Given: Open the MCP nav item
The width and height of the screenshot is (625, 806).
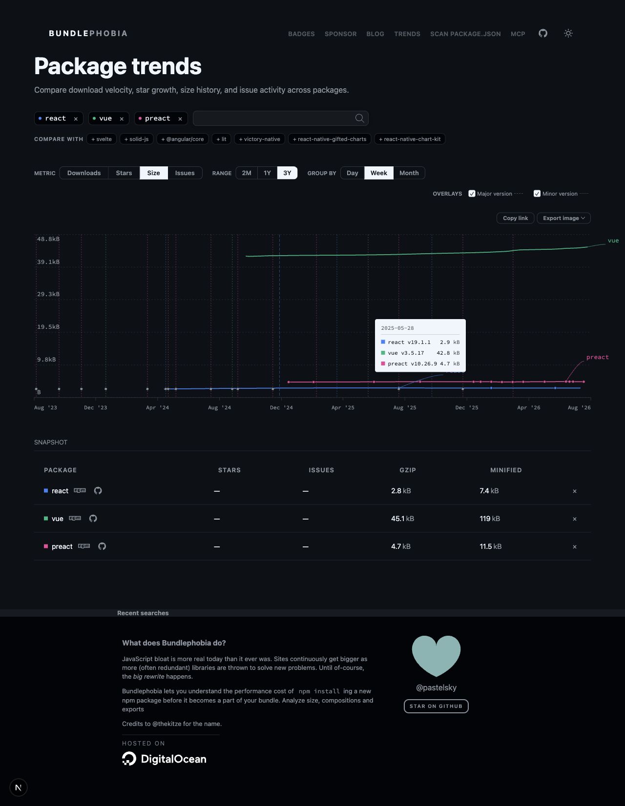Looking at the screenshot, I should (x=518, y=34).
